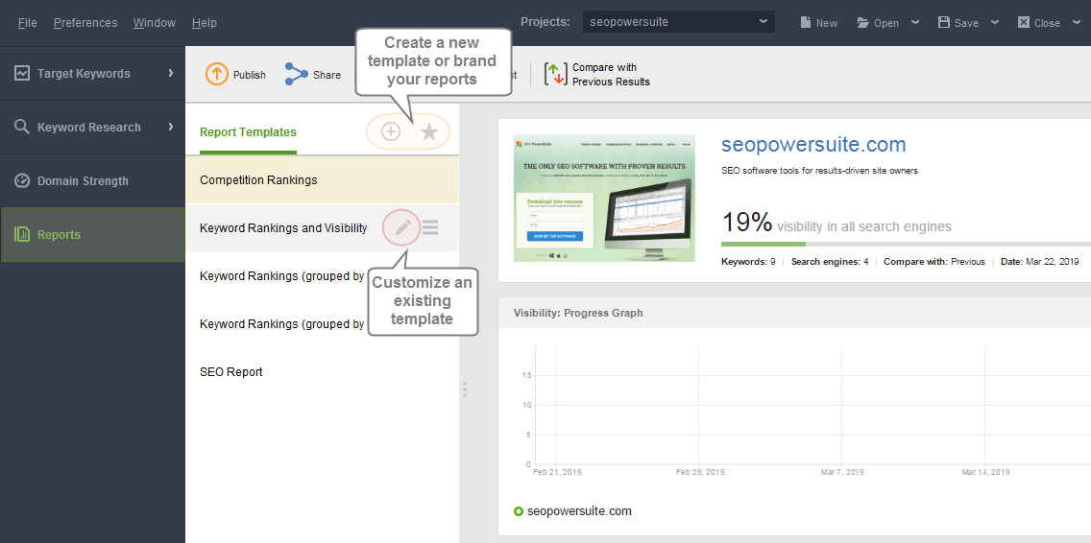Viewport: 1091px width, 543px height.
Task: Click the seopowersuite website thumbnail
Action: coord(604,199)
